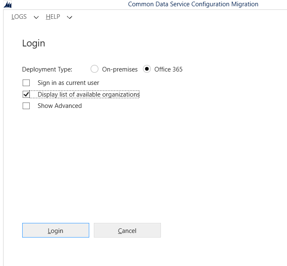Click the Dynamics app logo in title bar
This screenshot has width=287, height=266.
tap(8, 5)
